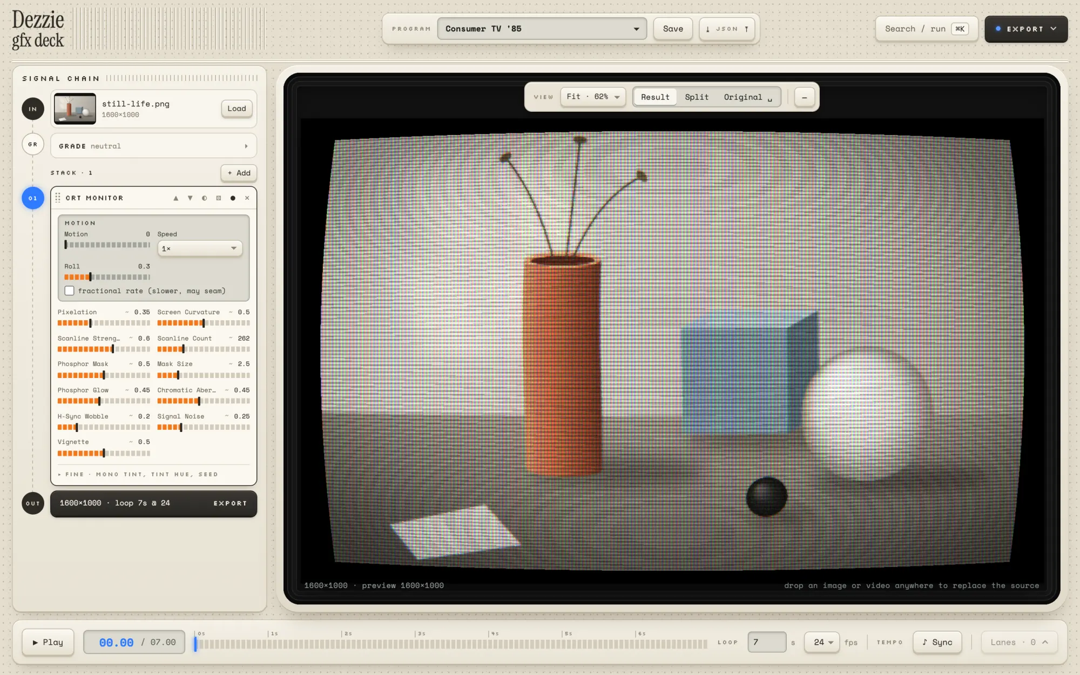
Task: Adjust the Screen Curvature slider
Action: (x=204, y=323)
